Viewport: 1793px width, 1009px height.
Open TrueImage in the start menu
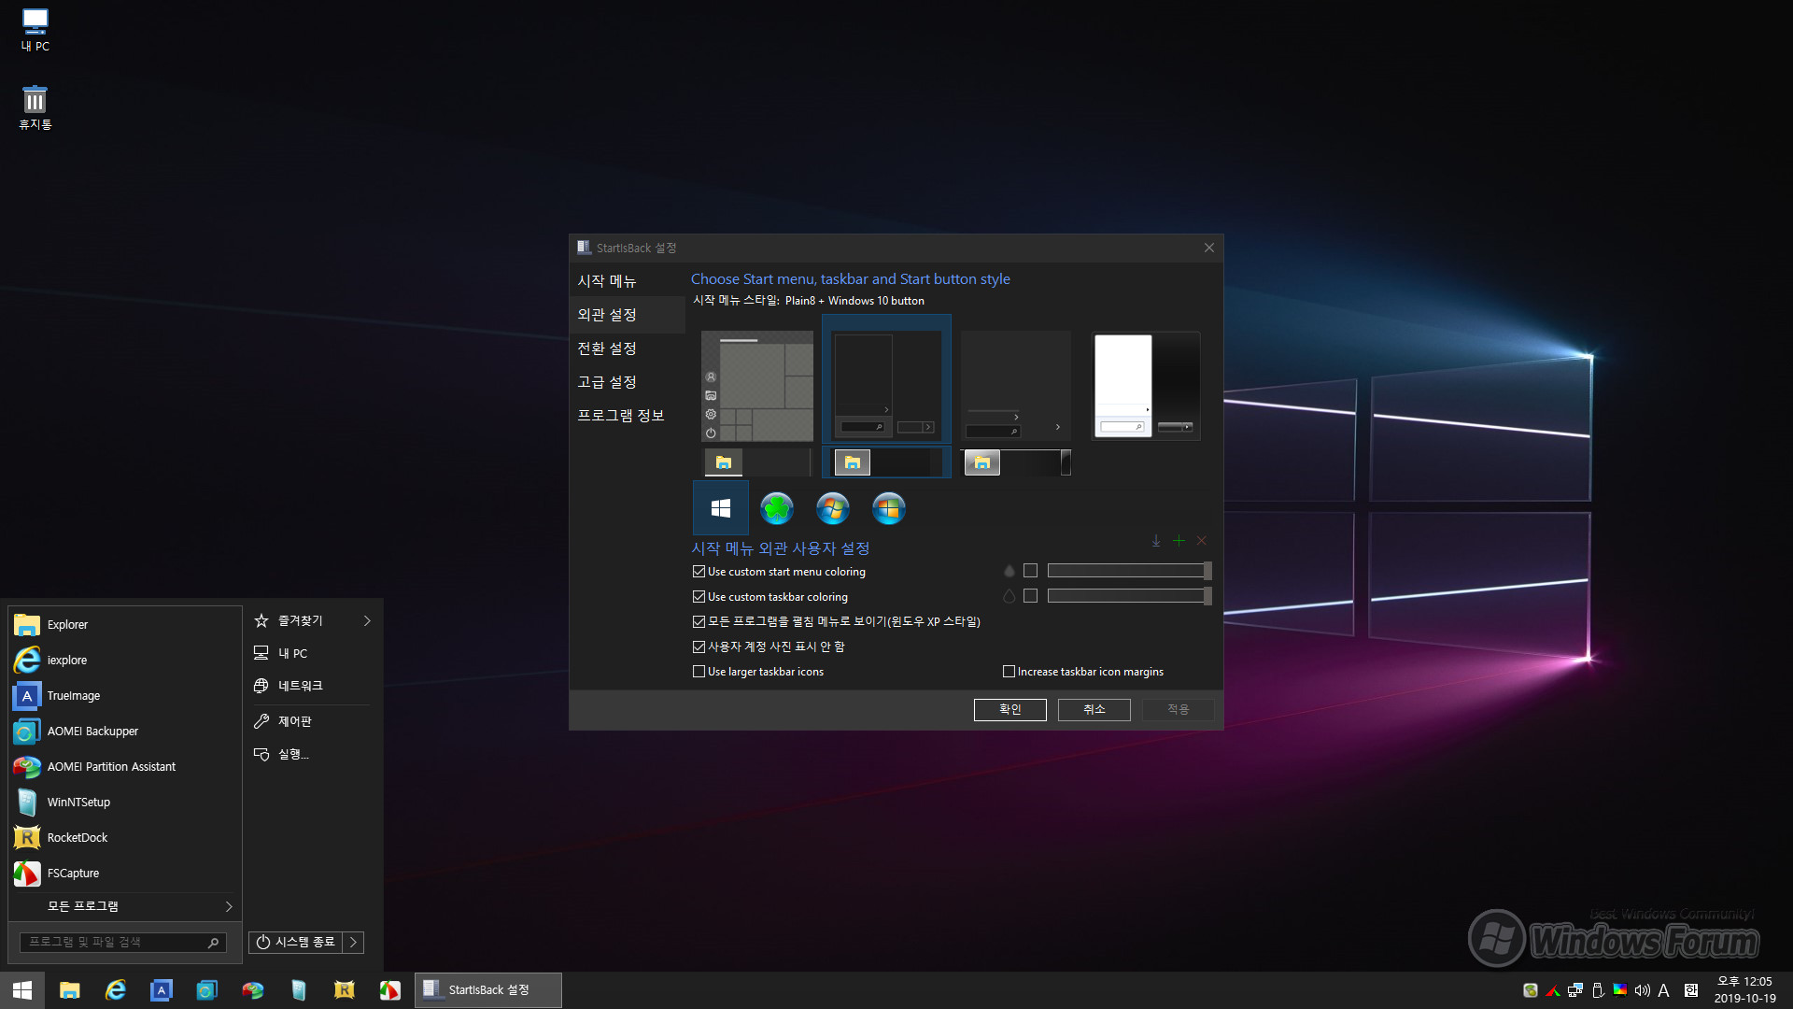125,695
